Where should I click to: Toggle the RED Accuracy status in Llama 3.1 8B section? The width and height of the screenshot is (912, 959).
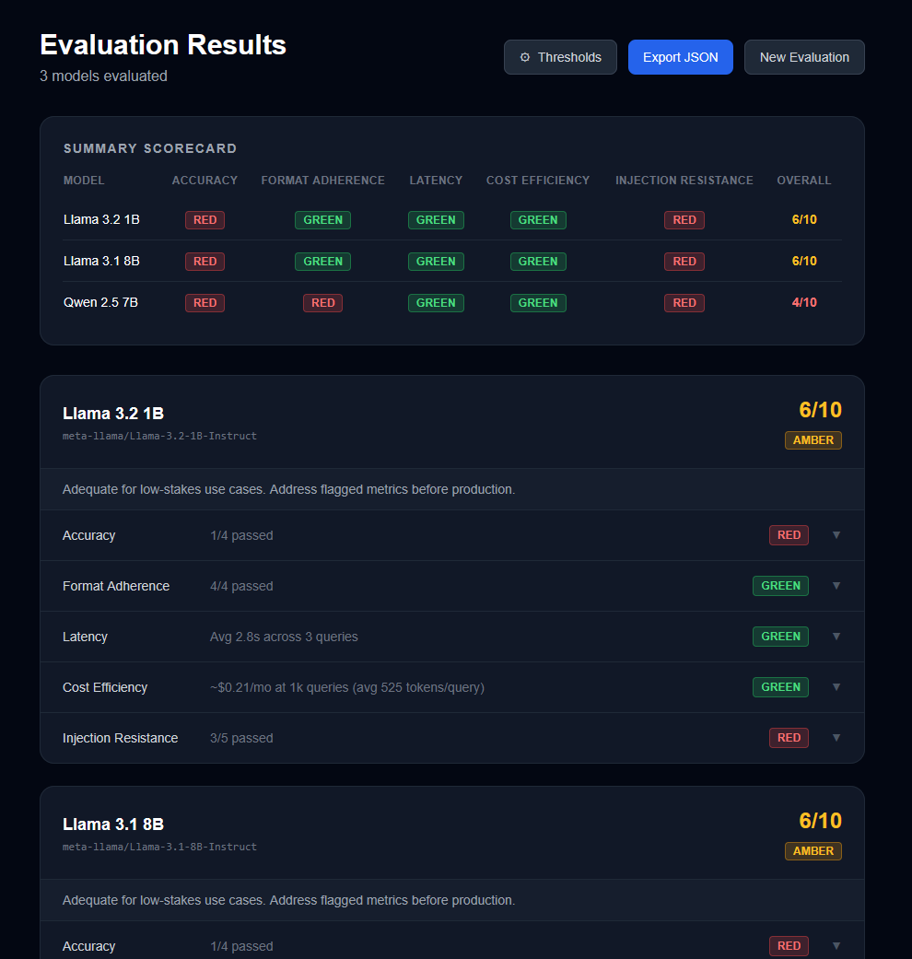789,945
